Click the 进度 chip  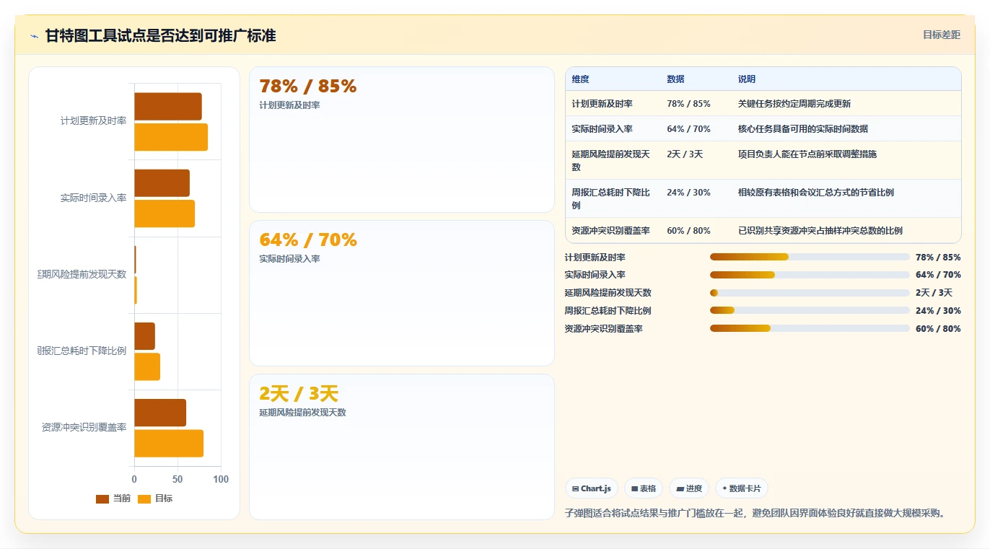[689, 488]
